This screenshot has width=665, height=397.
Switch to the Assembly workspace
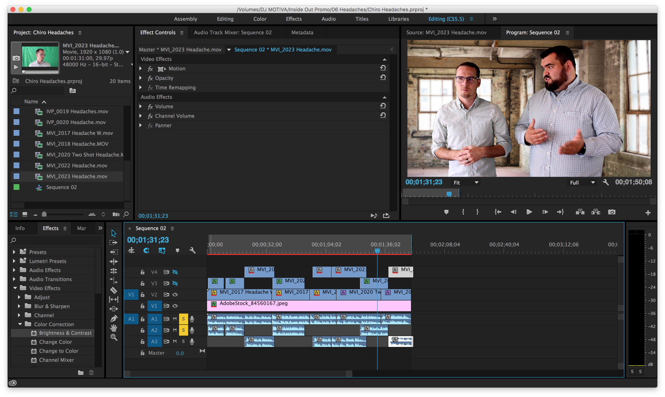click(185, 19)
